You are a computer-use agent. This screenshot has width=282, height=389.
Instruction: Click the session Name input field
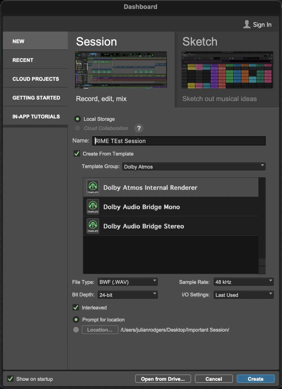click(179, 141)
